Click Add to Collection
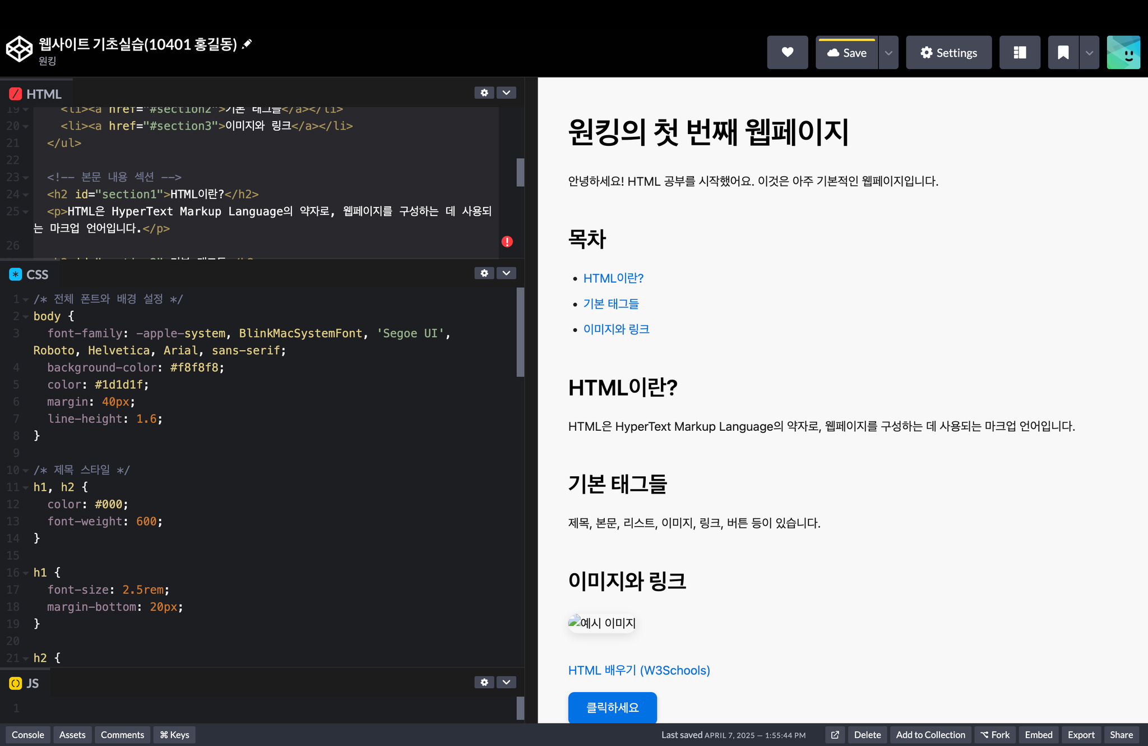This screenshot has width=1148, height=746. 931,735
